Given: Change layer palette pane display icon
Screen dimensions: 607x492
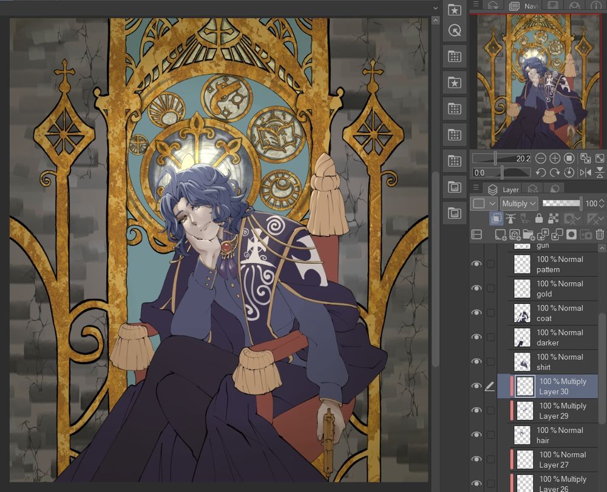Looking at the screenshot, I should point(476,234).
